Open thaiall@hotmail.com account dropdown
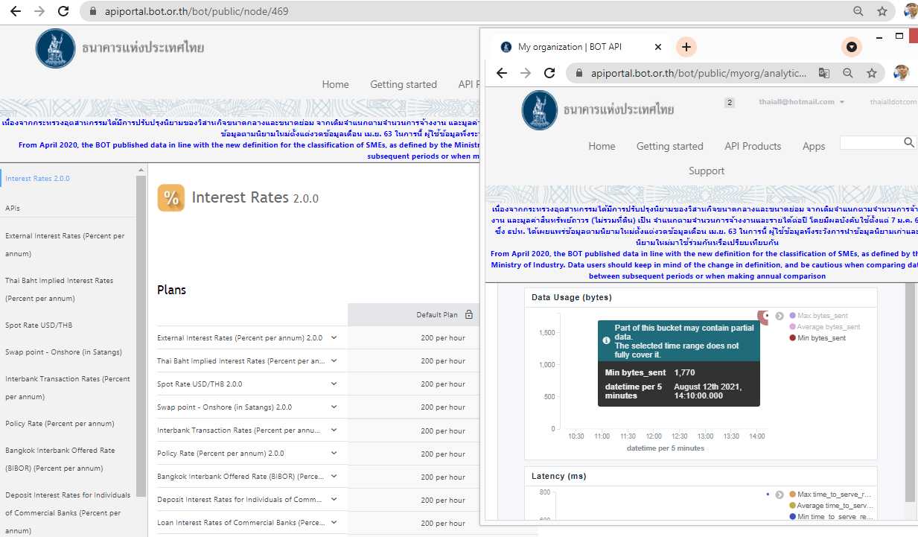This screenshot has height=537, width=918. click(801, 102)
